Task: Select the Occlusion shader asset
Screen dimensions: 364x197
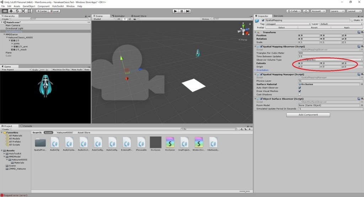Action: tap(170, 144)
